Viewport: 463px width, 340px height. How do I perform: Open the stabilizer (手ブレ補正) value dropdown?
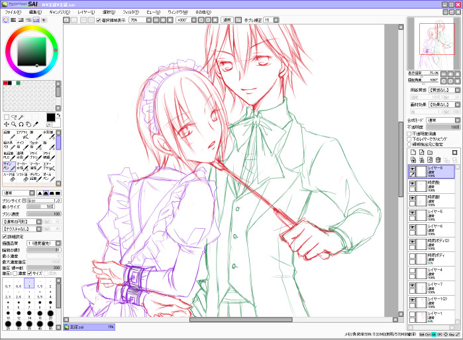(276, 20)
